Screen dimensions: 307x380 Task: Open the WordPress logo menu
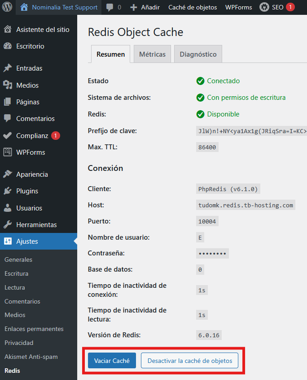[7, 7]
